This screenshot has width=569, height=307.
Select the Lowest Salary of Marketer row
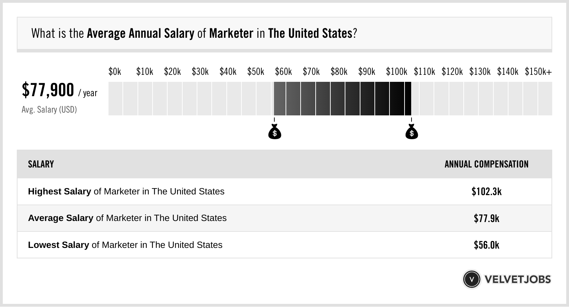pyautogui.click(x=125, y=245)
